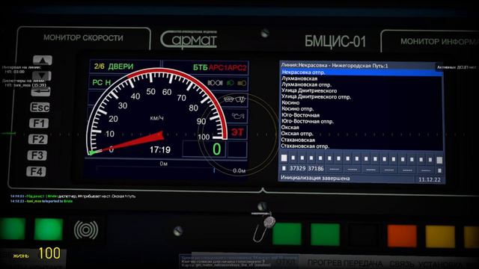Viewport: 479px width, 269px height.
Task: Click the orange-red square console button
Action: point(402,236)
